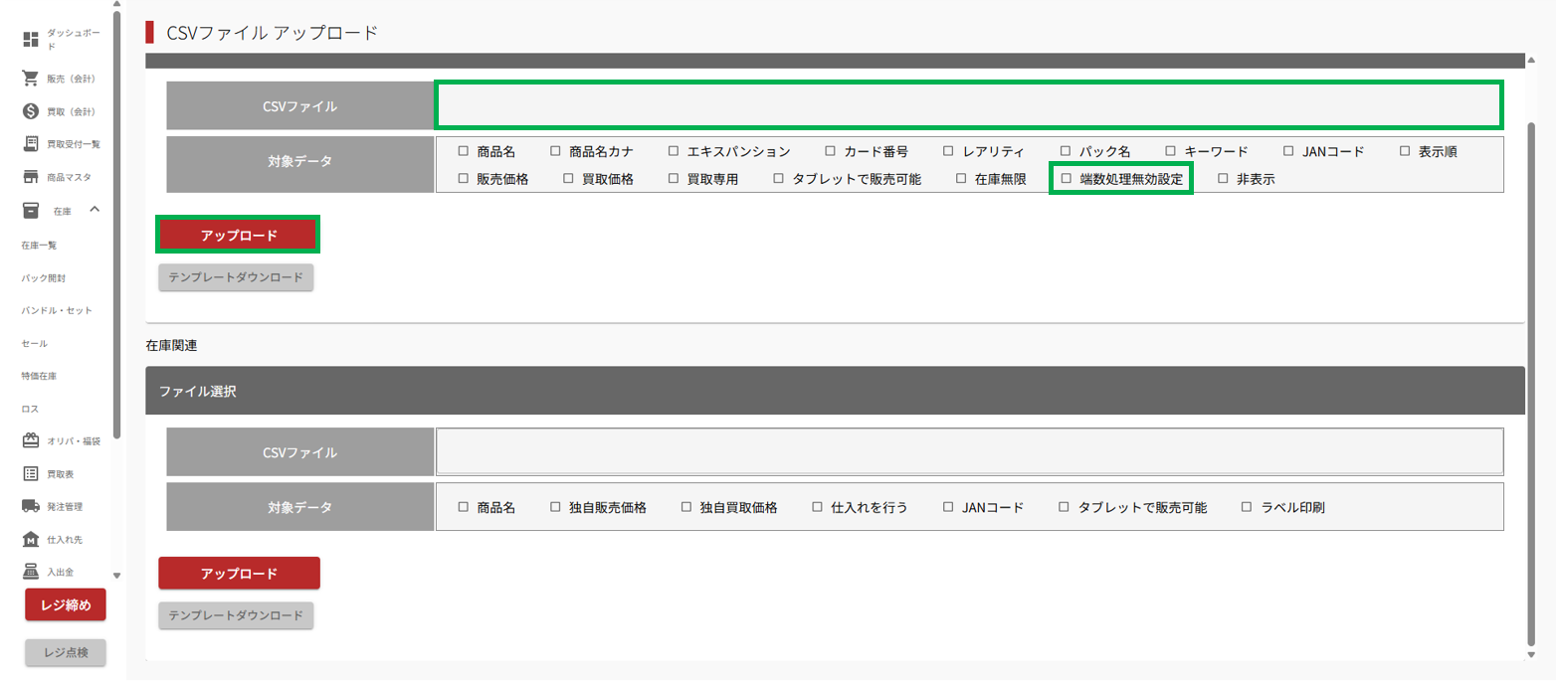Click the top CSVファイル input field
This screenshot has height=683, width=1558.
(969, 105)
